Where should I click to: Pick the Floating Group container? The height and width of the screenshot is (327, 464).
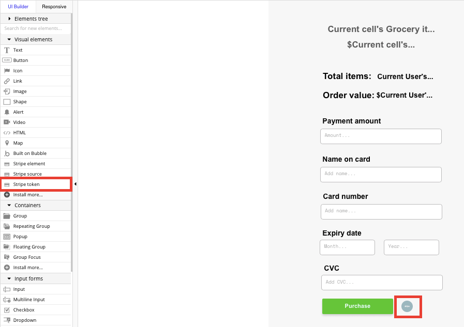(28, 246)
